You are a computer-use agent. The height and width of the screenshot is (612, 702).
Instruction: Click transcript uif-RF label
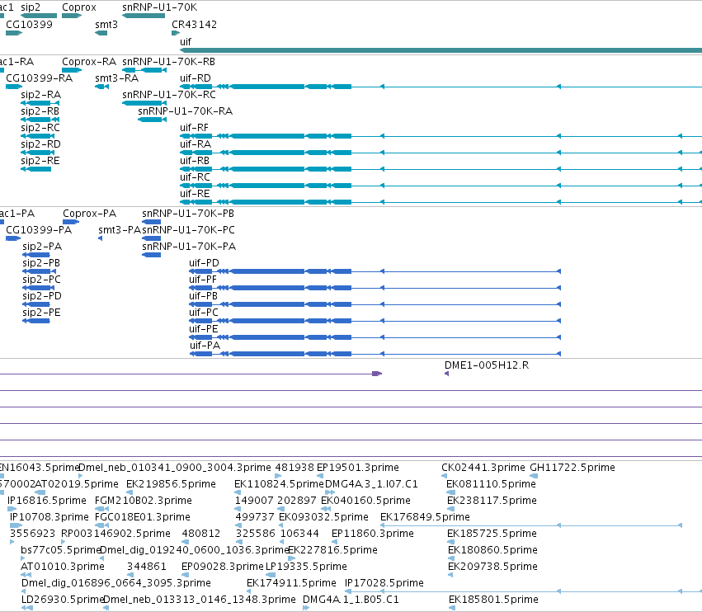click(x=195, y=128)
